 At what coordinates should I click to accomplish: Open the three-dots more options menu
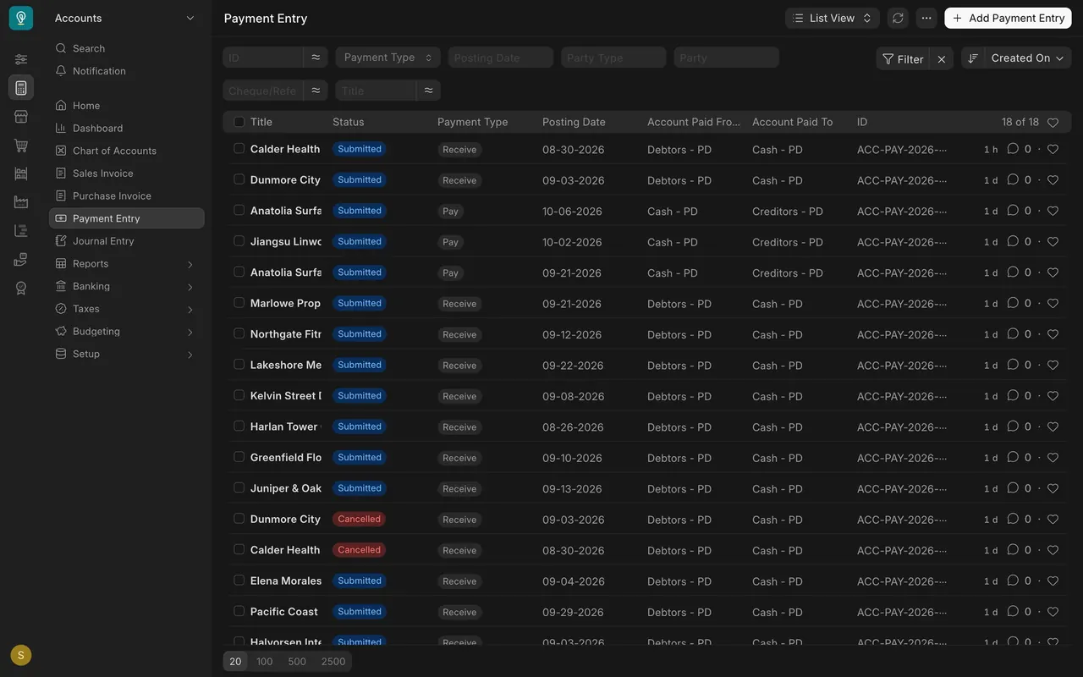pos(926,18)
